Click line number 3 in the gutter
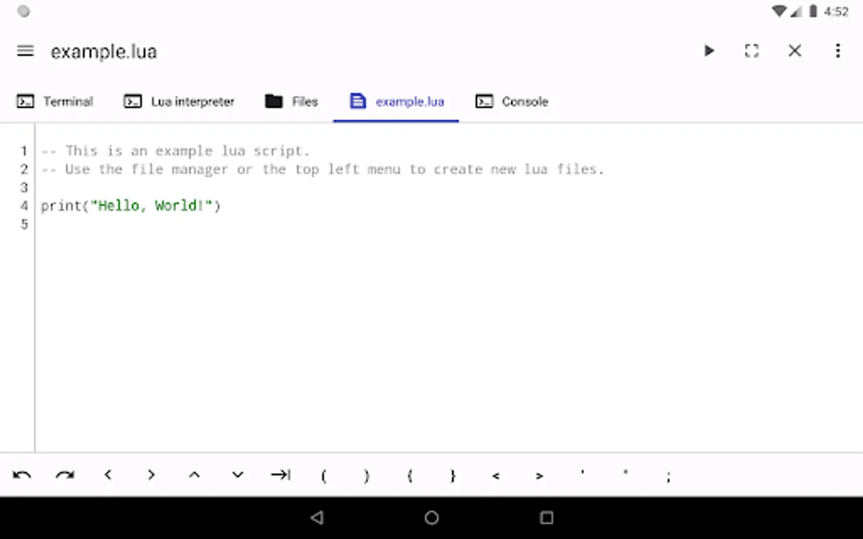 pos(24,187)
